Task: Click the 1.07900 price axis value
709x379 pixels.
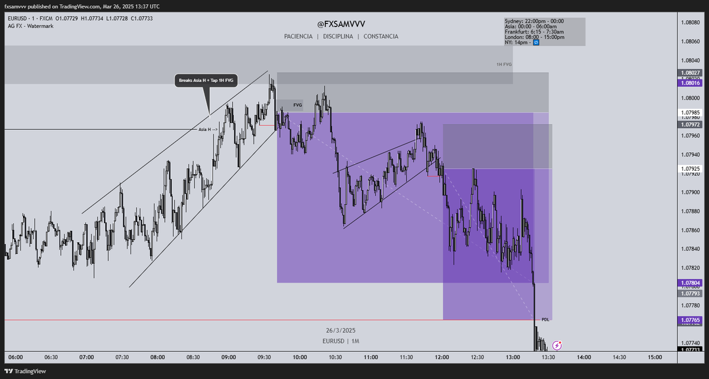Action: (691, 192)
